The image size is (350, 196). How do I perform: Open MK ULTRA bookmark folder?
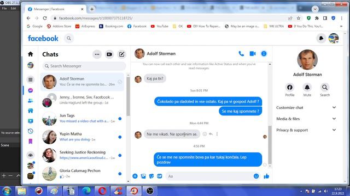coord(273,26)
